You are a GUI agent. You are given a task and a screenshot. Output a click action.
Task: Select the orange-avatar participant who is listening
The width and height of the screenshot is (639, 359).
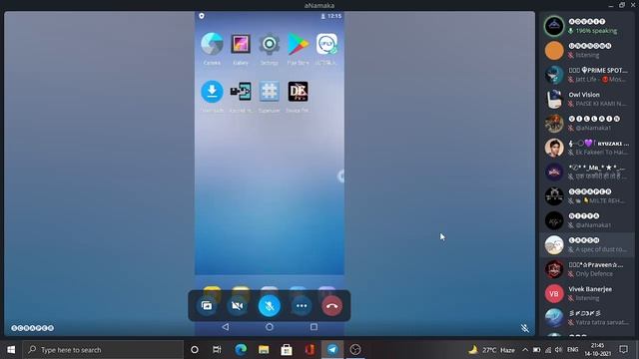(x=587, y=51)
